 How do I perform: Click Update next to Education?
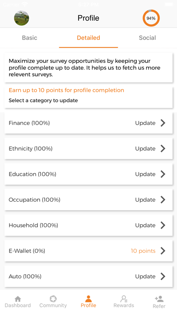coord(145,174)
